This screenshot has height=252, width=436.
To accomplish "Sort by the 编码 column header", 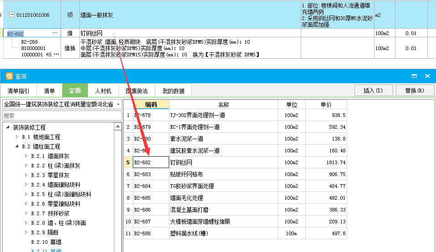I will (x=151, y=104).
